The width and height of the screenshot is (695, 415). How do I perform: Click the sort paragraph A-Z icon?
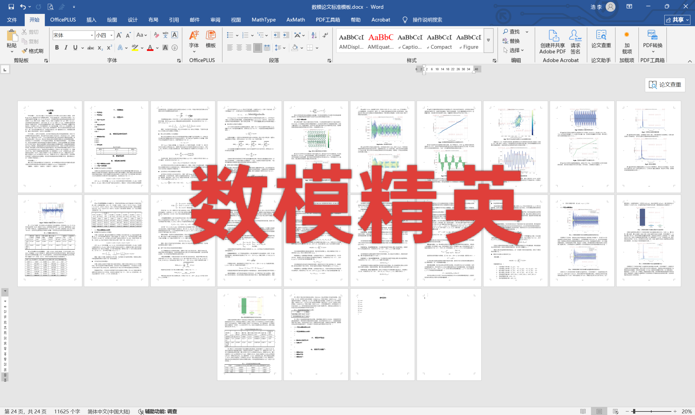click(314, 35)
